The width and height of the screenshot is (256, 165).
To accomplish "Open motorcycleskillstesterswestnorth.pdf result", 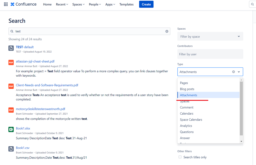I will 40,109.
